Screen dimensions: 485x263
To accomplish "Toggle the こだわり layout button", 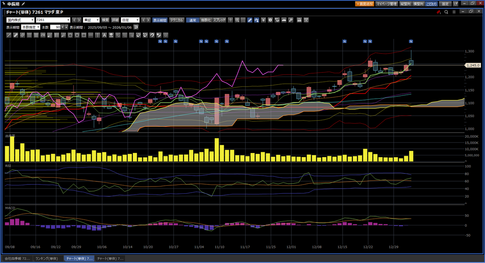I will click(432, 4).
